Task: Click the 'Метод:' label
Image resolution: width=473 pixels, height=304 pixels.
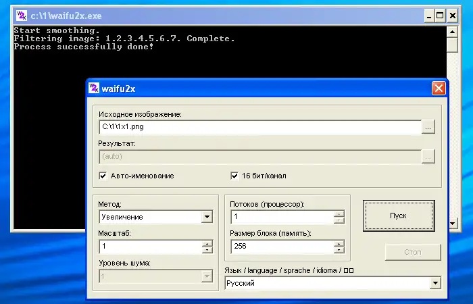Action: click(109, 204)
